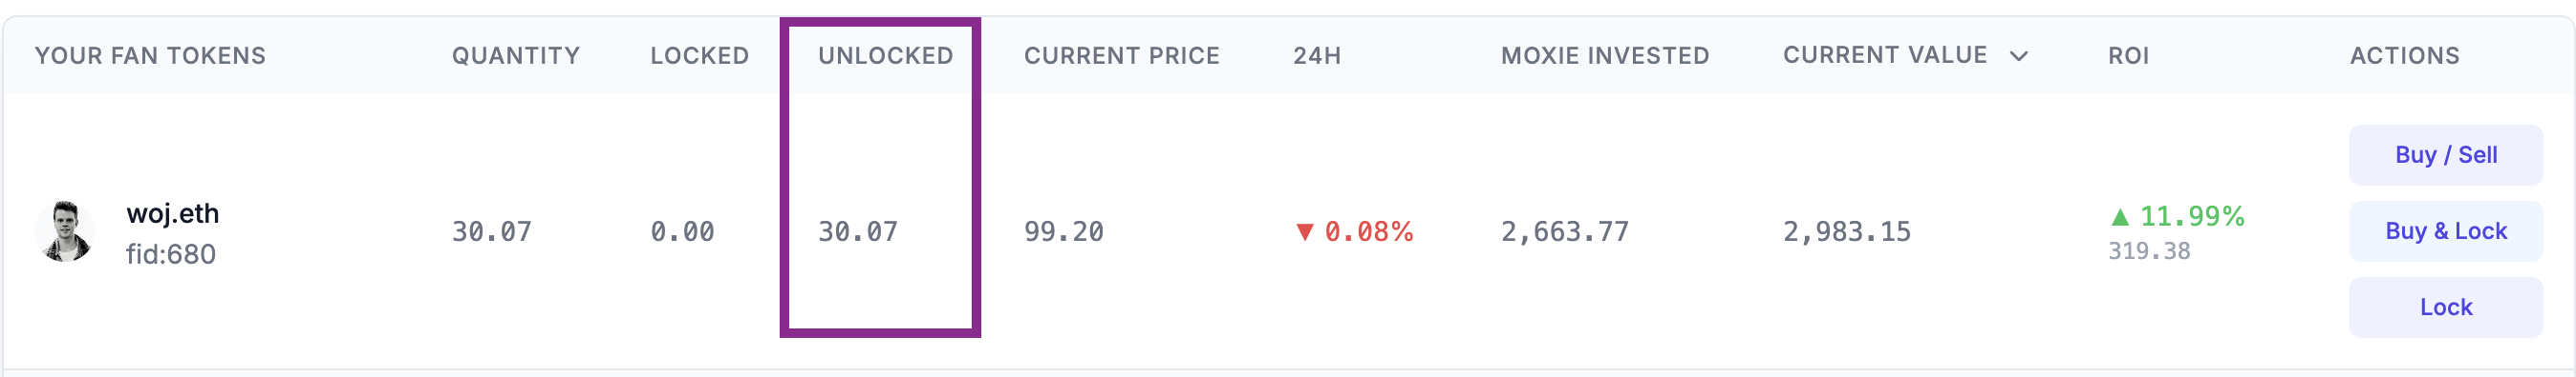Select the Current Price column header
Image resolution: width=2576 pixels, height=377 pixels.
click(1121, 56)
